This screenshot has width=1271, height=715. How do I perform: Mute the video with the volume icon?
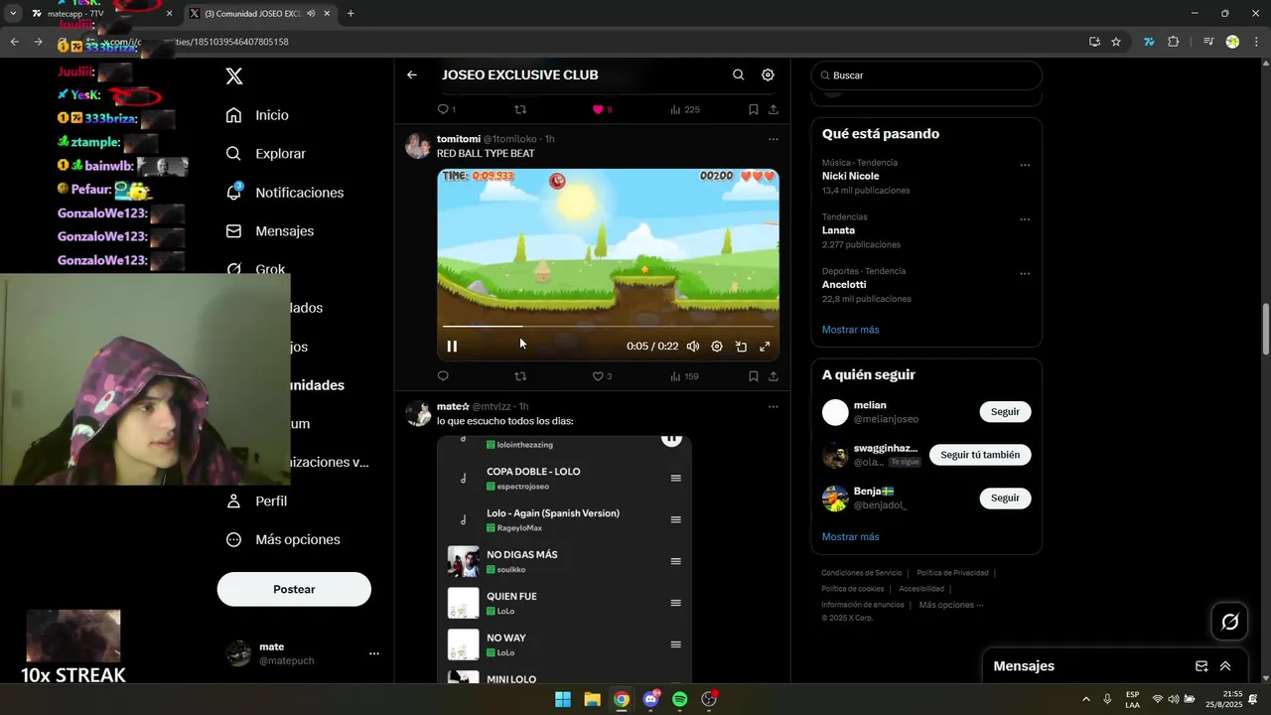pos(693,347)
